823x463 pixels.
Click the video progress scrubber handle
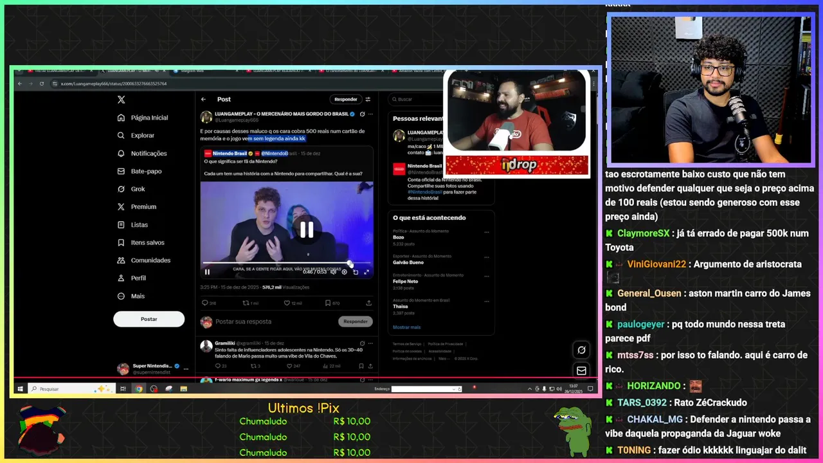tap(350, 263)
